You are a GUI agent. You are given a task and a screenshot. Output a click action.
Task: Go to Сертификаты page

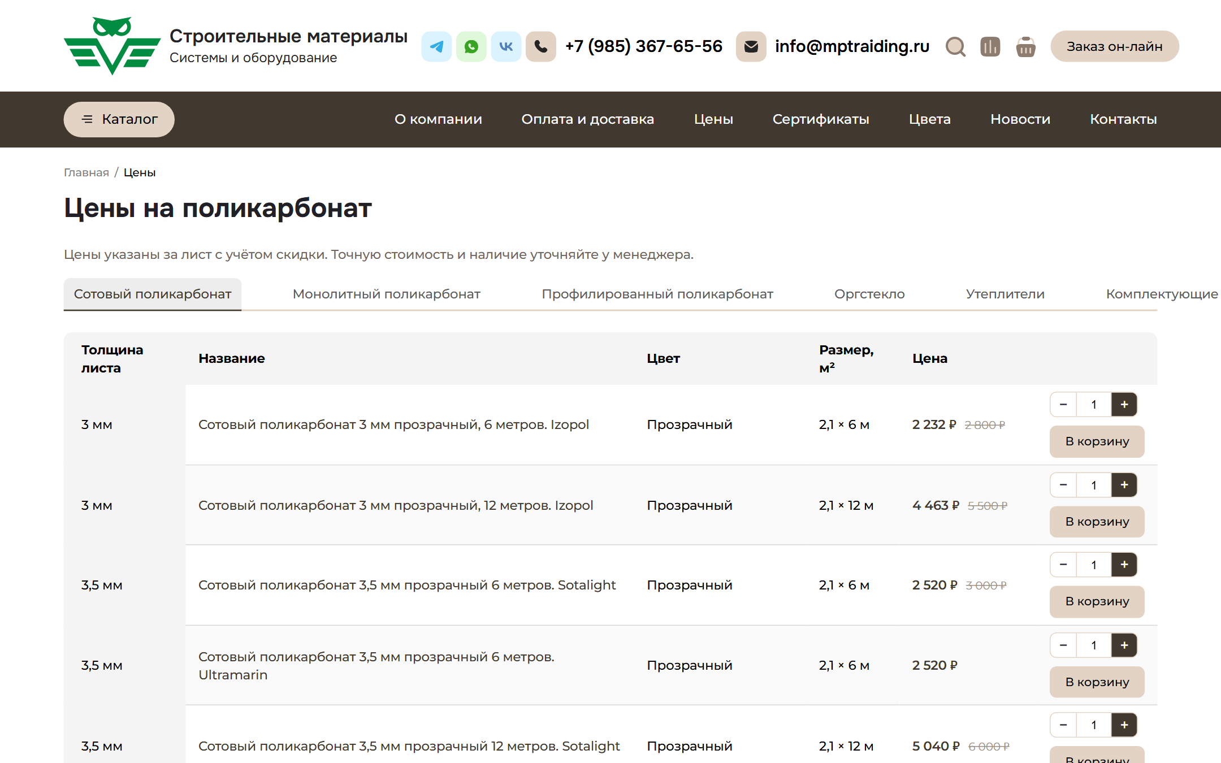(x=821, y=119)
